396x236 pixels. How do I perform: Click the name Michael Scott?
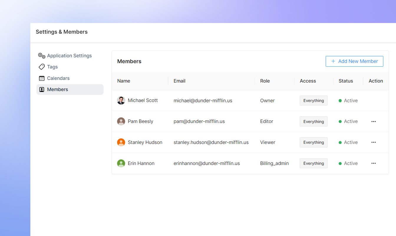click(x=143, y=100)
